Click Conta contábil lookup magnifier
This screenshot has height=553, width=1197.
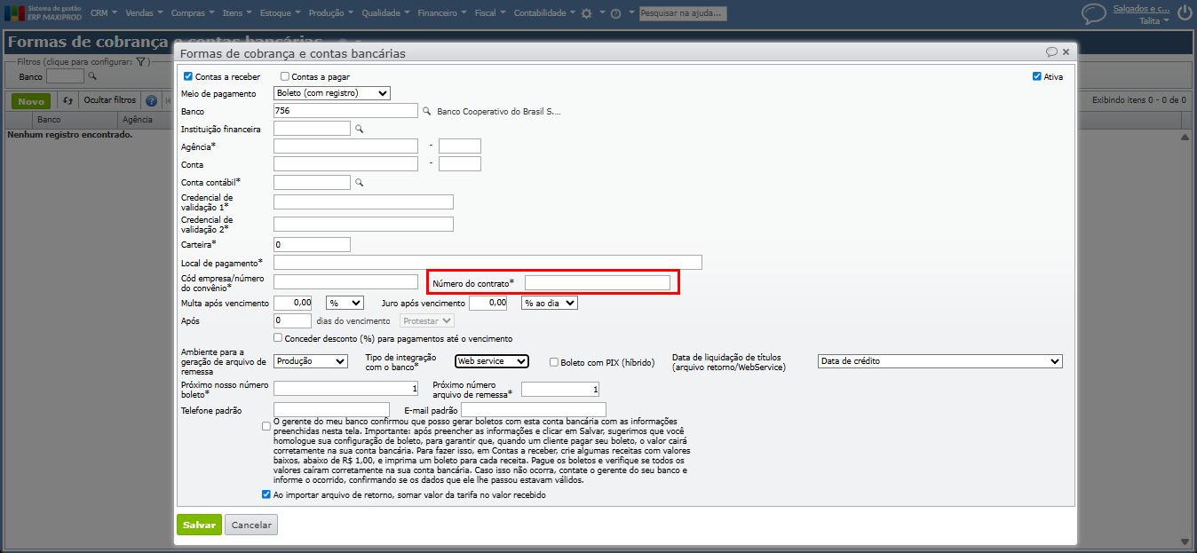[360, 183]
